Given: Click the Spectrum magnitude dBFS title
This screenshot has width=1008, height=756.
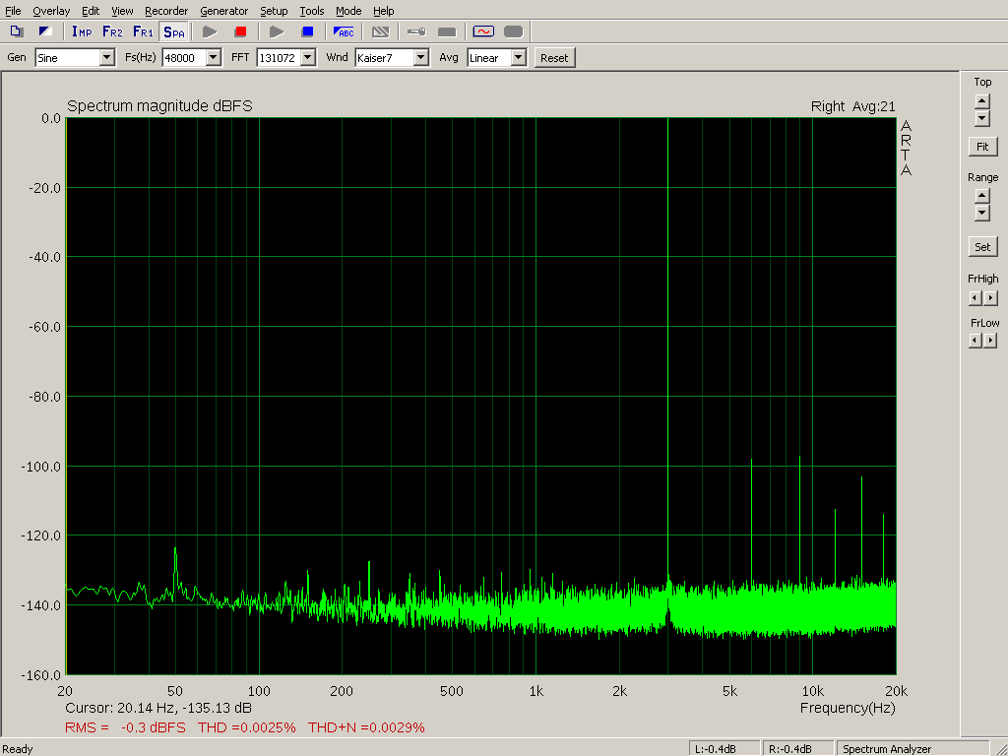Looking at the screenshot, I should [x=159, y=105].
